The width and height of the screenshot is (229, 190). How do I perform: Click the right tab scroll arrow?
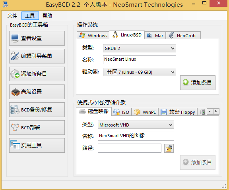coord(216,111)
